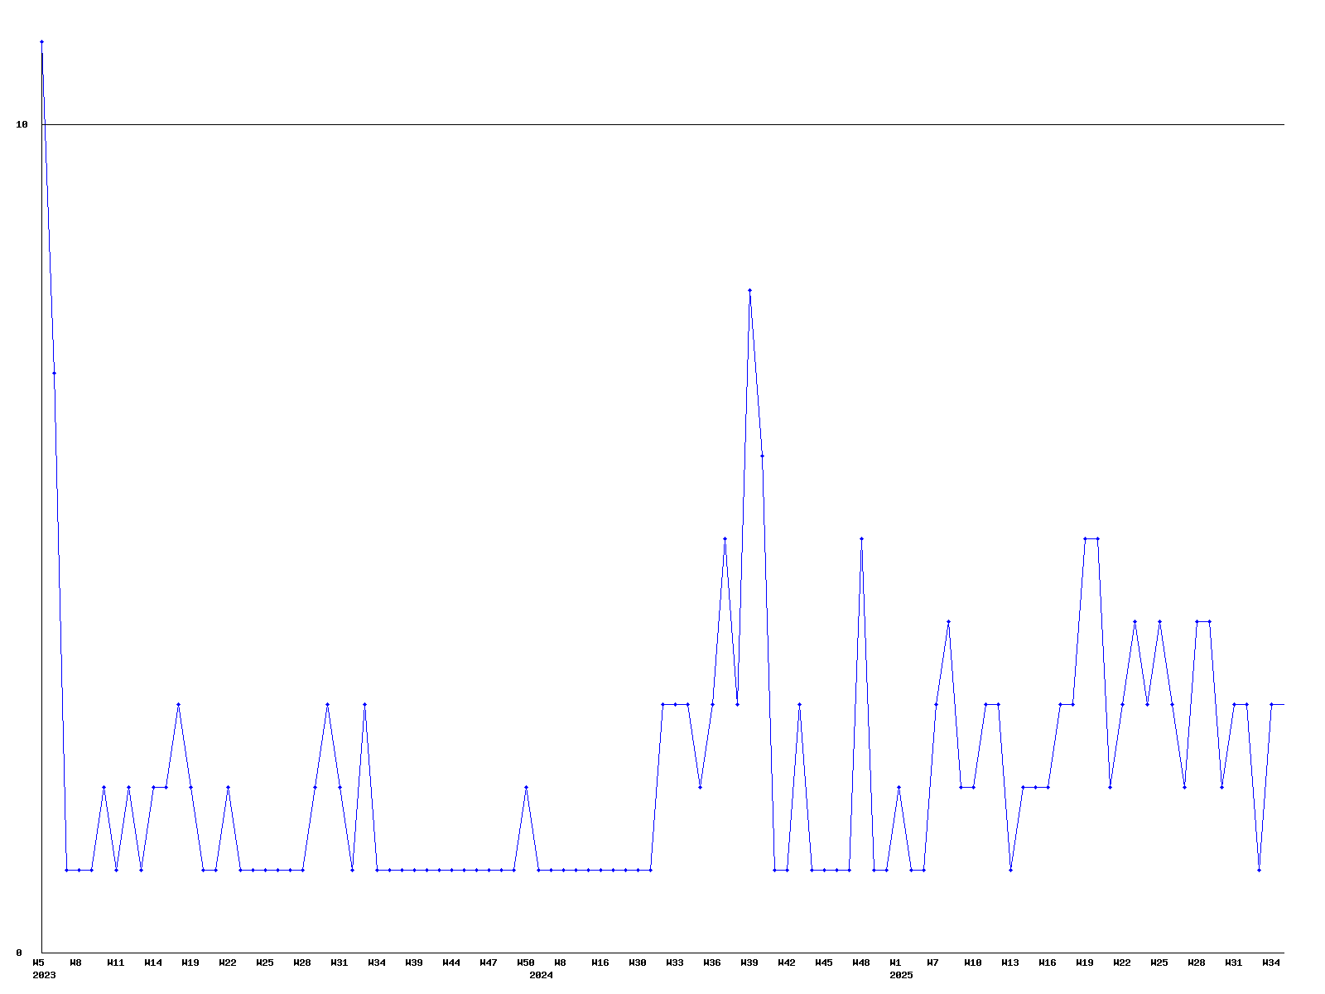The image size is (1325, 994).
Task: Click the W33 week label
Action: point(675,963)
